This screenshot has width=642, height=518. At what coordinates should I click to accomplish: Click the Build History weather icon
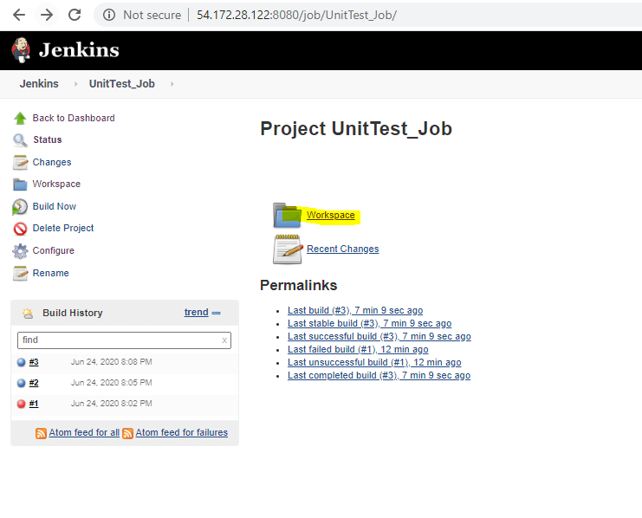click(x=28, y=314)
